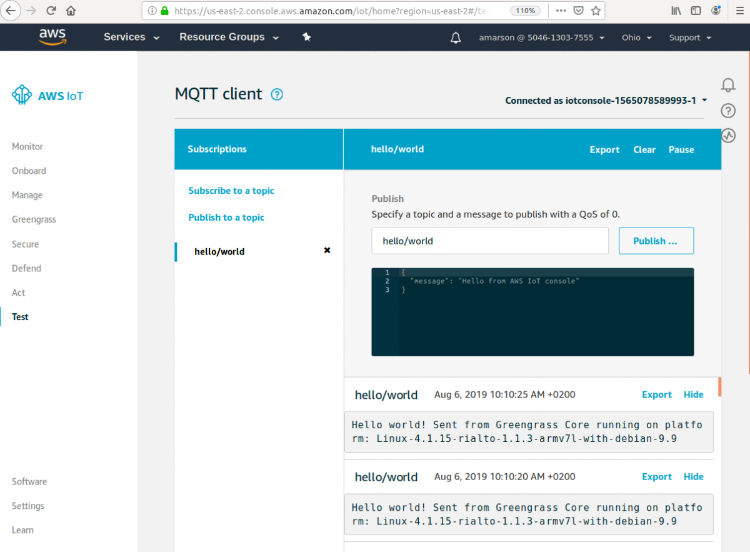Viewport: 750px width, 552px height.
Task: Click the AWS logo icon
Action: tap(52, 38)
